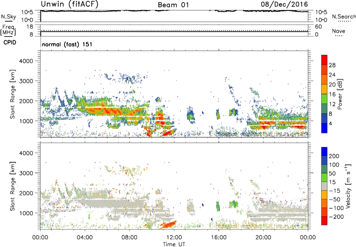
Task: Select the "Freq. [MHz]" axis label
Action: [x=8, y=30]
